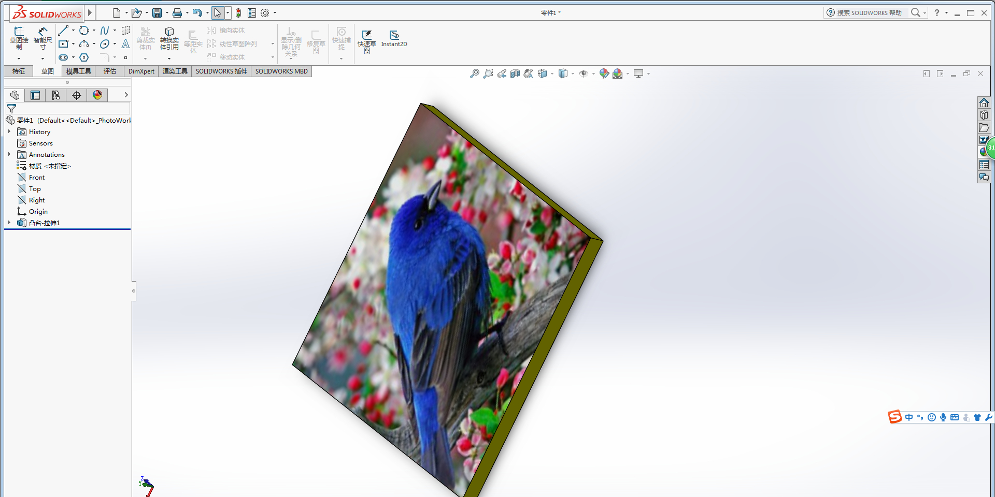The height and width of the screenshot is (497, 995).
Task: Select the sketch Text tool
Action: click(125, 44)
